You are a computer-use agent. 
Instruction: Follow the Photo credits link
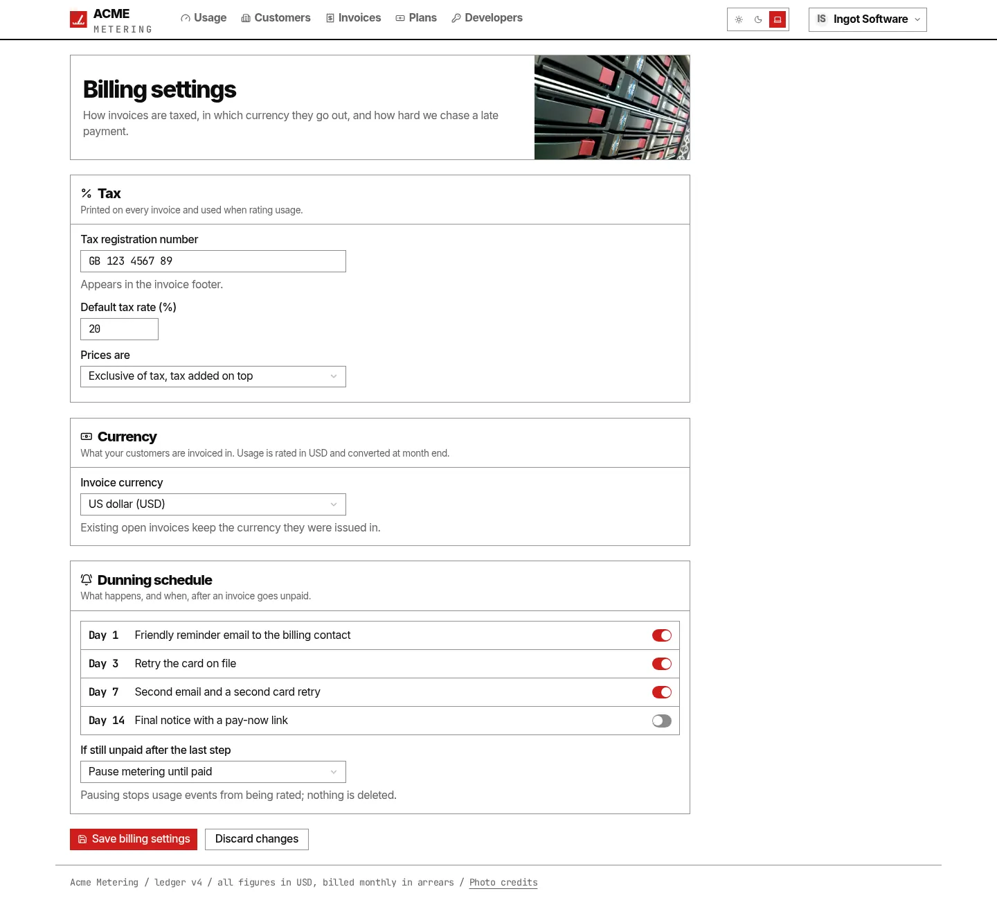(503, 883)
